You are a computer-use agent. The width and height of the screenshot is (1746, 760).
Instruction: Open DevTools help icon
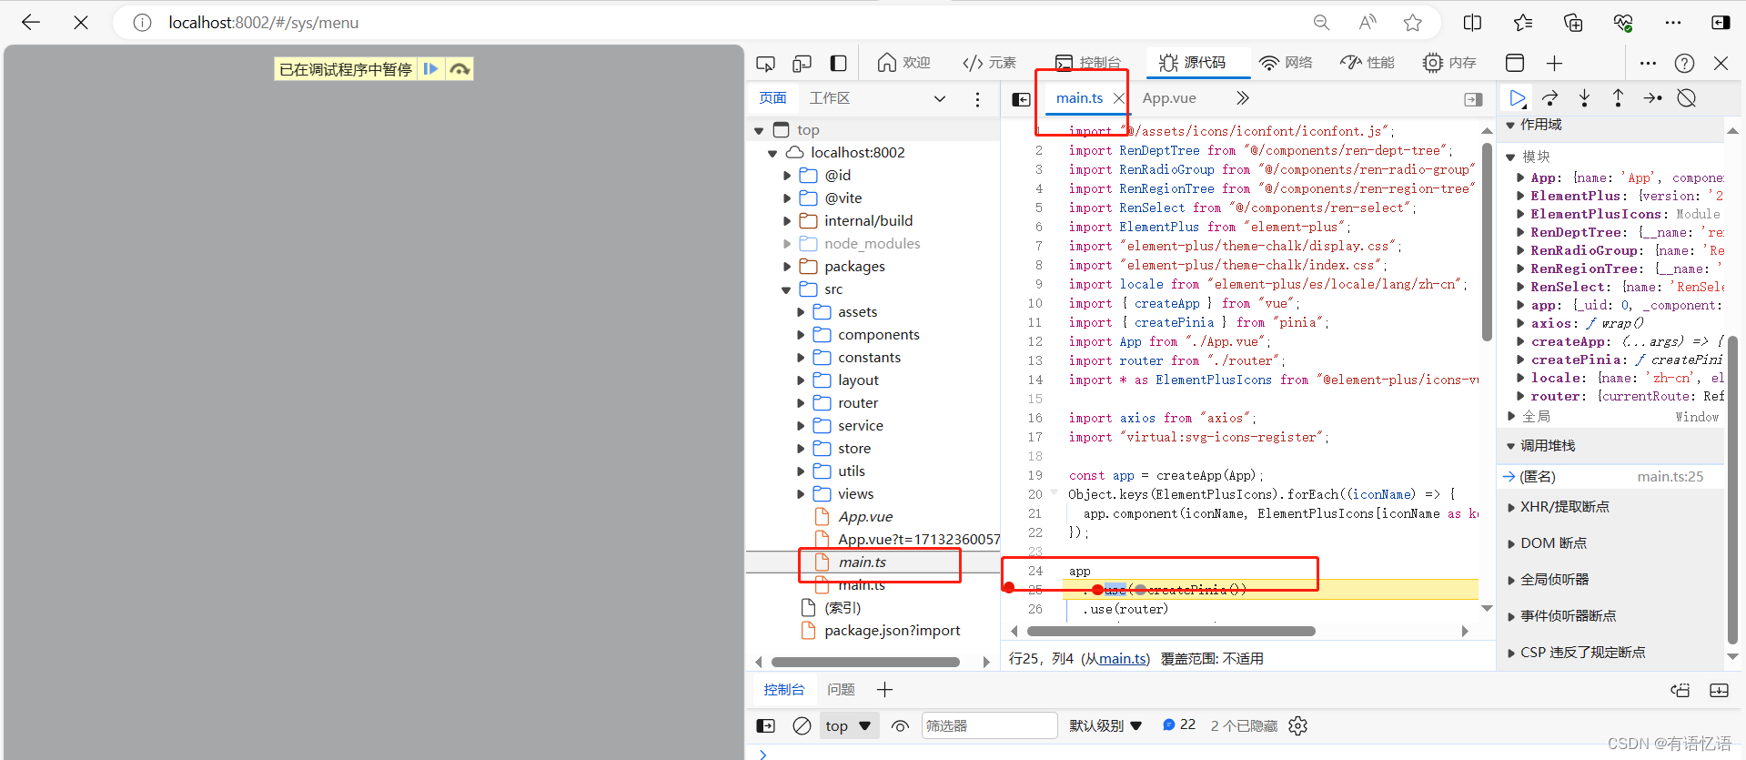click(x=1684, y=63)
